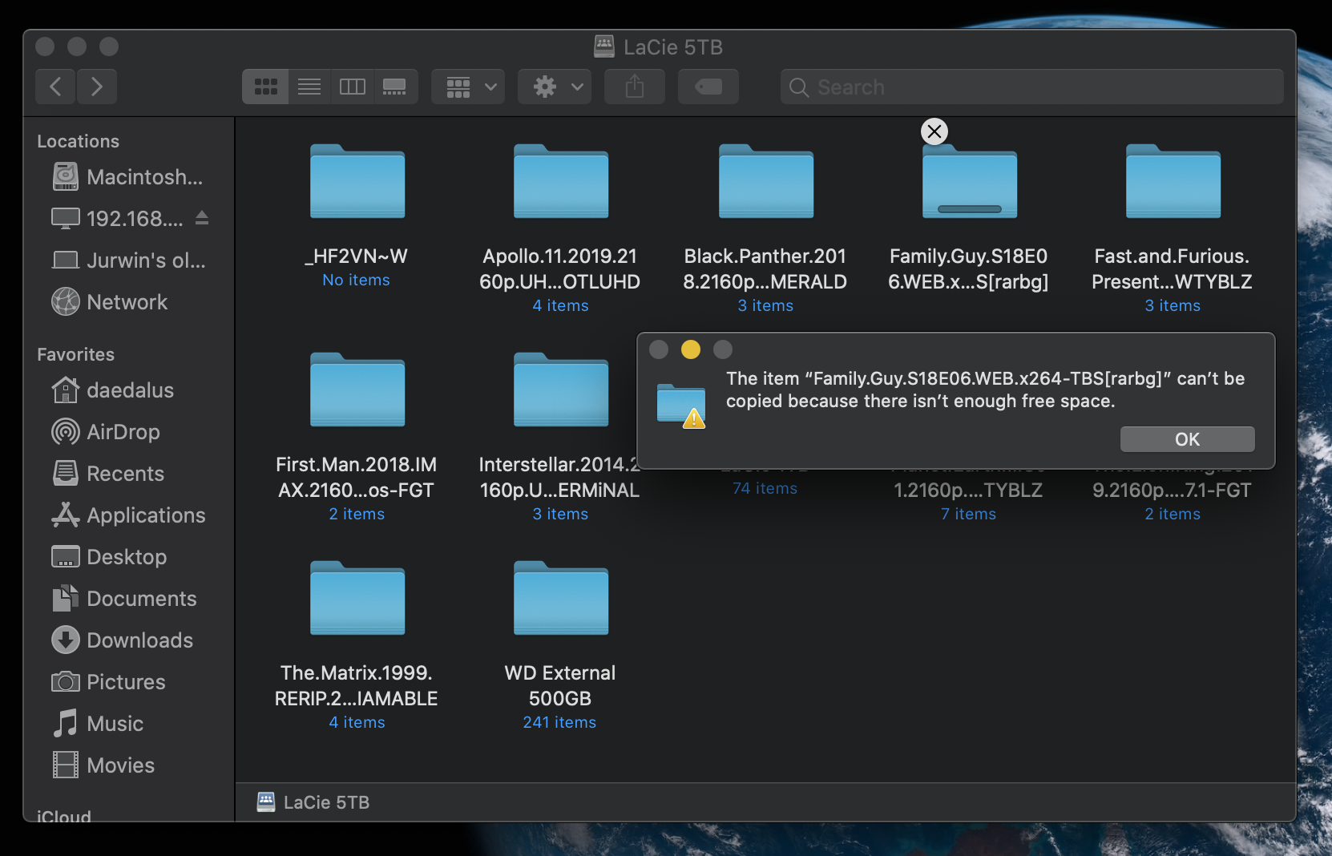Click the alert message text
This screenshot has width=1332, height=856.
pos(985,390)
